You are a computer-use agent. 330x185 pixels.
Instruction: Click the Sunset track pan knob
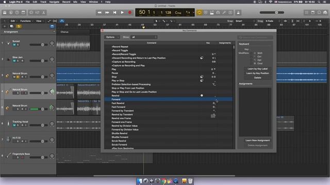[x=52, y=43]
